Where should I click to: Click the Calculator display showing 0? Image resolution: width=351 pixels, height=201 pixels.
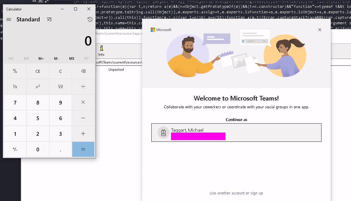[88, 41]
